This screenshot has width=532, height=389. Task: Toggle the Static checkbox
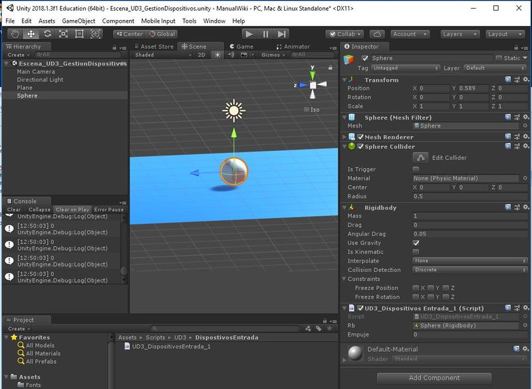click(x=499, y=58)
